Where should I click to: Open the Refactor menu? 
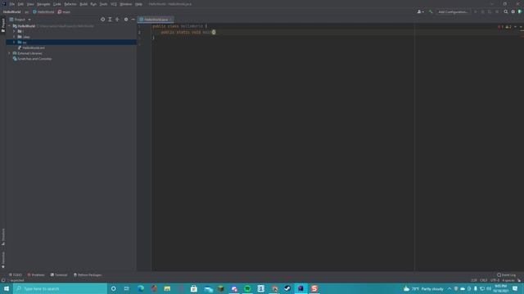click(x=70, y=4)
